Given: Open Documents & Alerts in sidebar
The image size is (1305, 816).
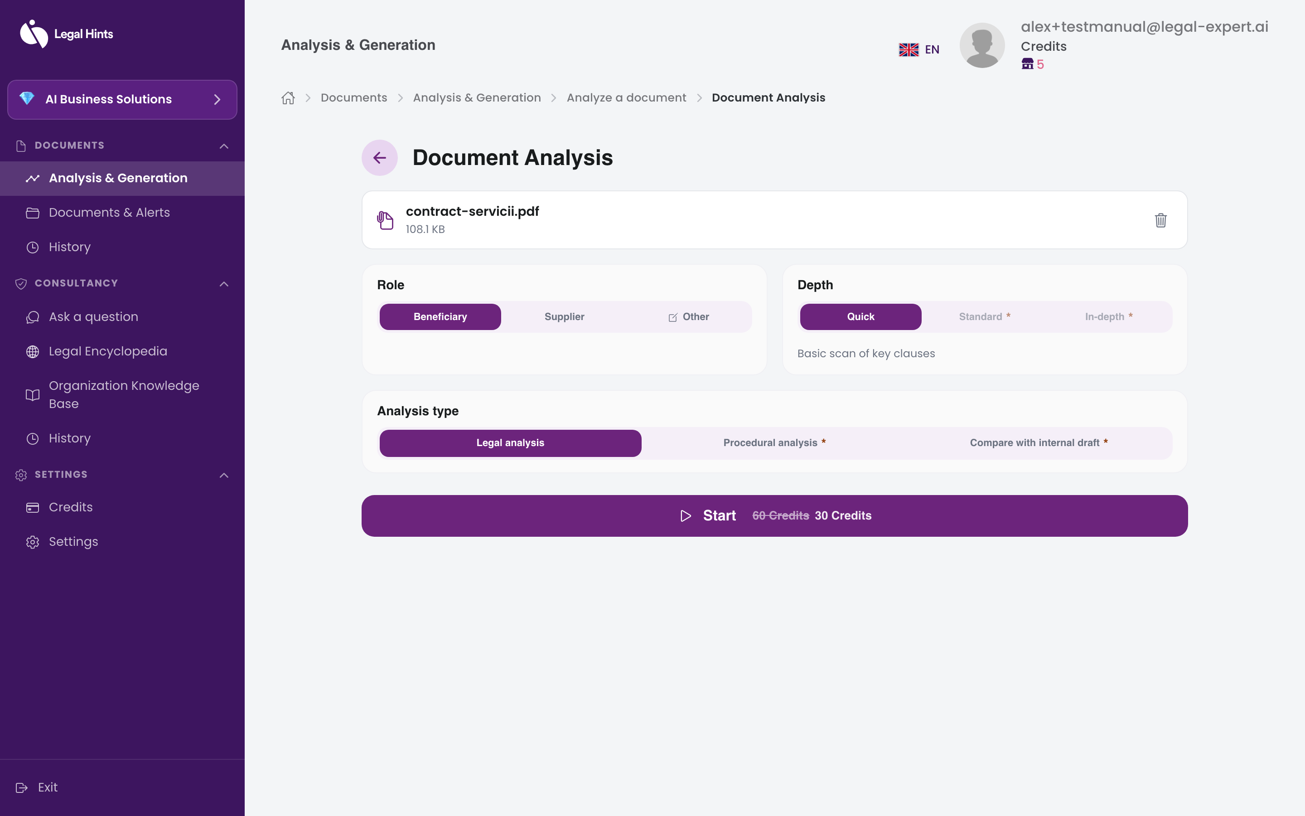Looking at the screenshot, I should coord(122,213).
